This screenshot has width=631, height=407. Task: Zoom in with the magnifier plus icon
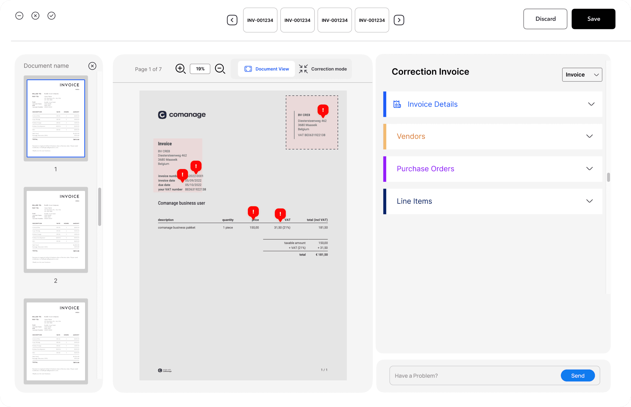coord(180,69)
